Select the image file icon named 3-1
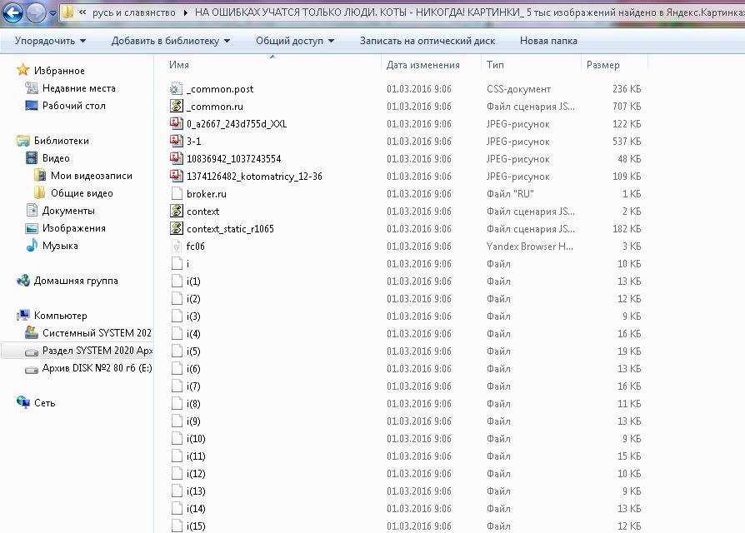Viewport: 745px width, 533px height. coord(177,141)
